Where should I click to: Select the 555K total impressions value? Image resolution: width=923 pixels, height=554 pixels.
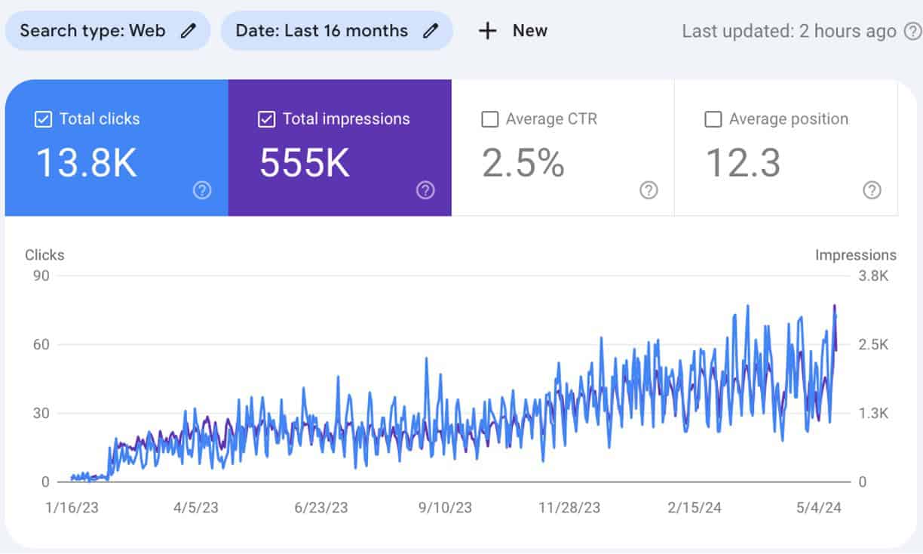305,163
